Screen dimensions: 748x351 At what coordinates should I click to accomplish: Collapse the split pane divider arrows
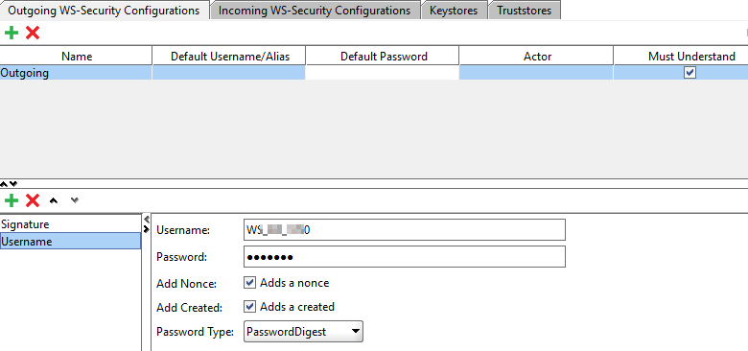pyautogui.click(x=9, y=183)
